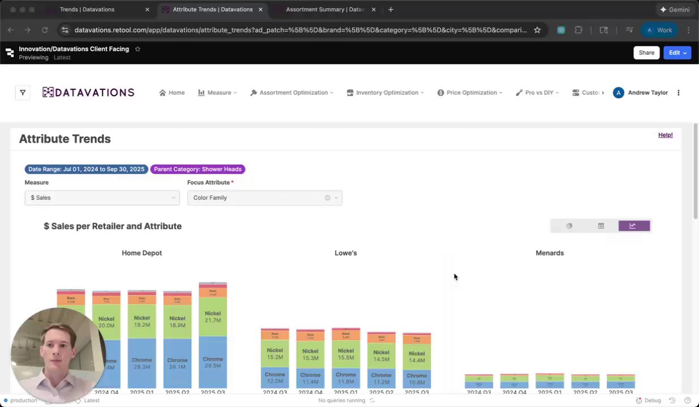Viewport: 699px width, 407px height.
Task: Click Lowe's 2025 Q1 Chrome 11.6M segment
Action: pyautogui.click(x=346, y=378)
